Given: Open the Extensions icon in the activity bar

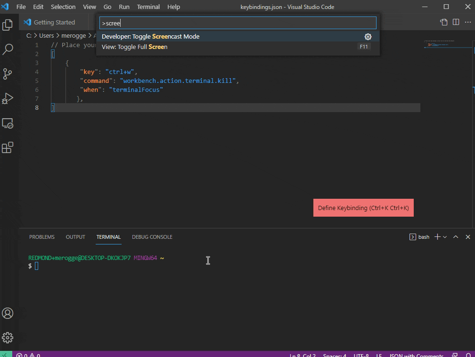Looking at the screenshot, I should point(7,147).
